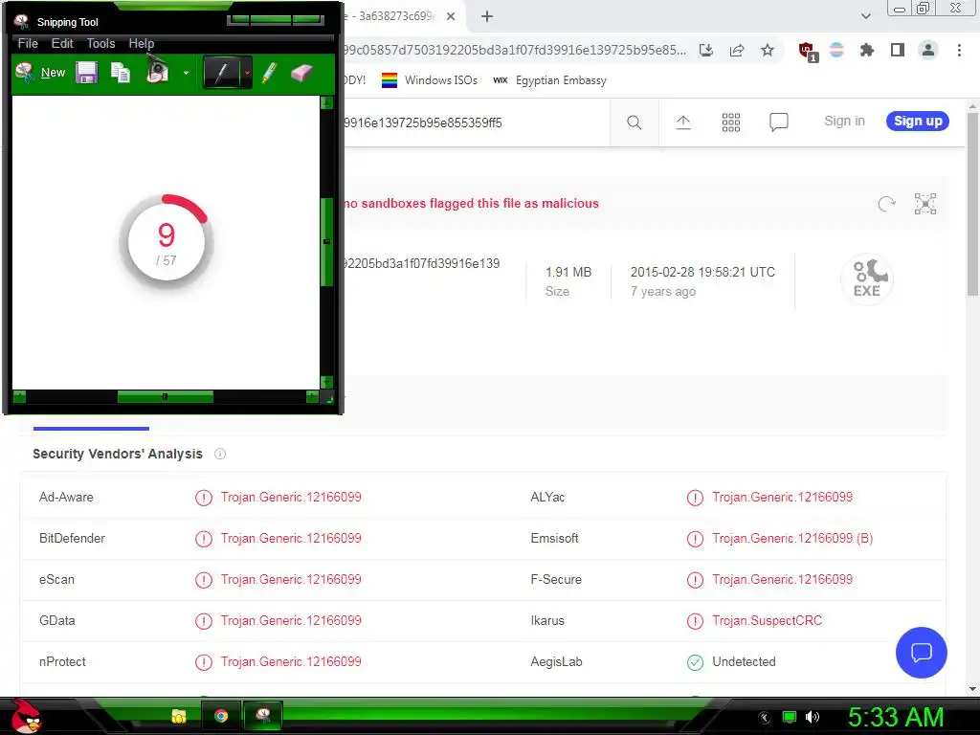Click the F-Secure vendor name

click(556, 580)
